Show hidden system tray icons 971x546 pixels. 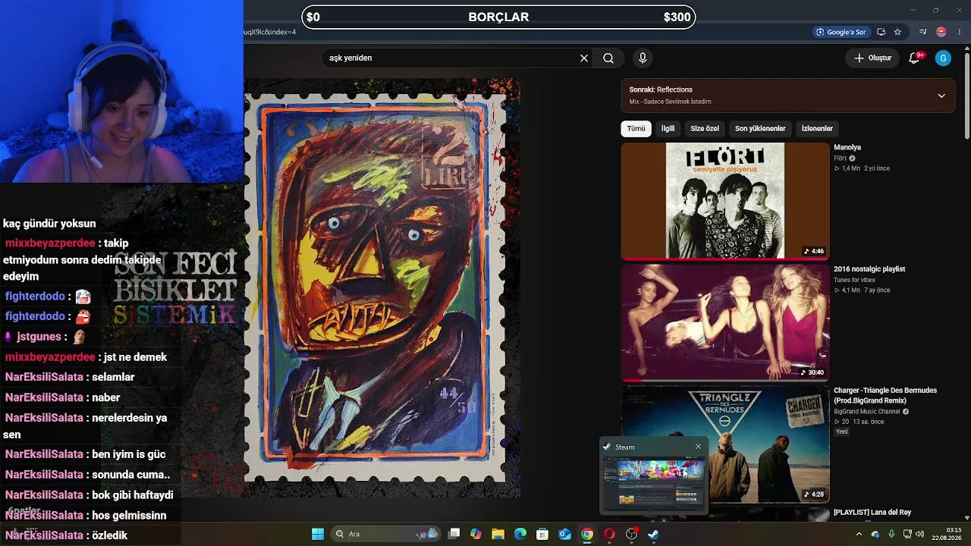(859, 534)
